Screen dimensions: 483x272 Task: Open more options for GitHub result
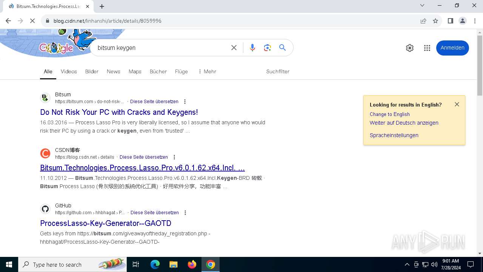coord(185,213)
